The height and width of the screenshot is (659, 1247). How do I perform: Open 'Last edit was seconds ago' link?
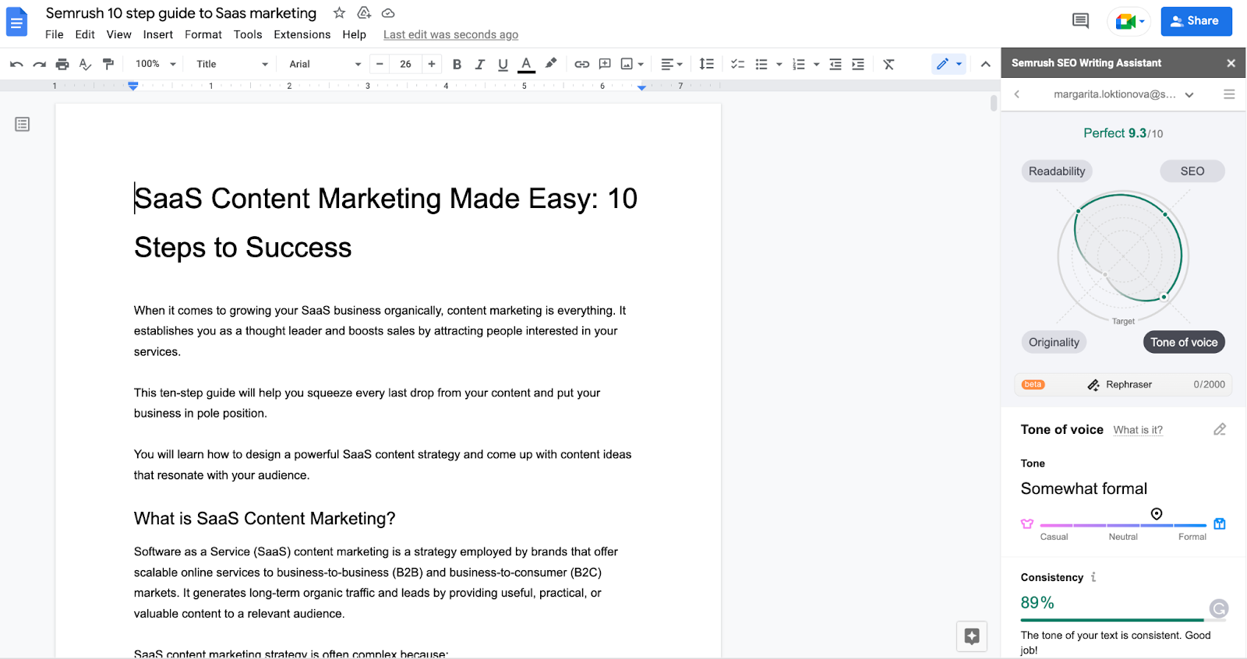450,34
